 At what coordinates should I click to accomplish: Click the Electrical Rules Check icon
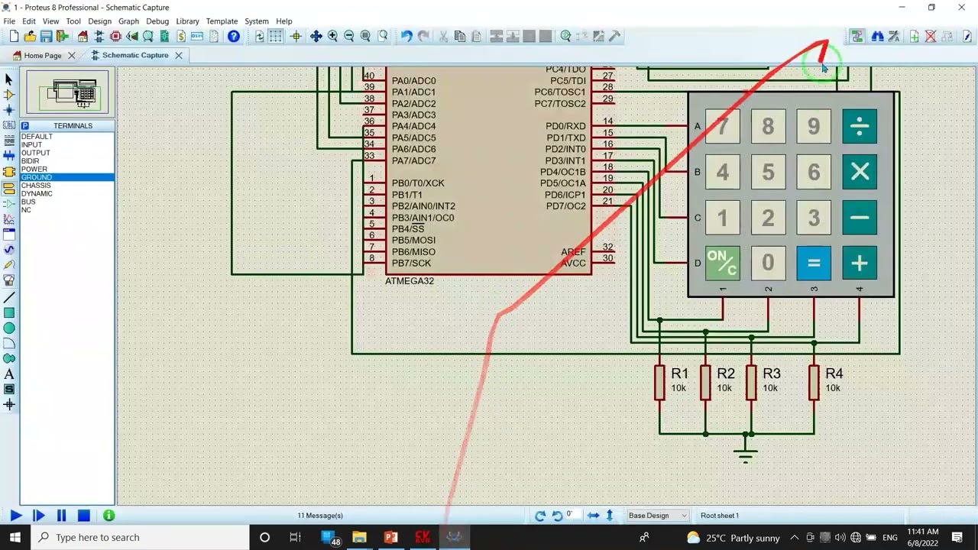click(967, 36)
